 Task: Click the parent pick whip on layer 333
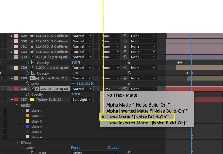(x=125, y=57)
